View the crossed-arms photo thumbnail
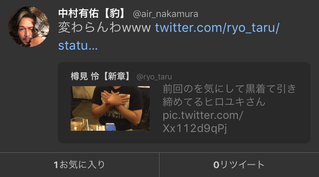 (110, 108)
